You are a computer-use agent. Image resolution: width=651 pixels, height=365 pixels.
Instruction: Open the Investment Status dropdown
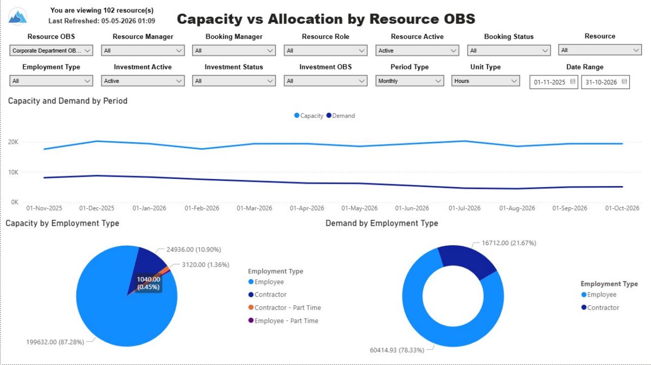coord(234,81)
